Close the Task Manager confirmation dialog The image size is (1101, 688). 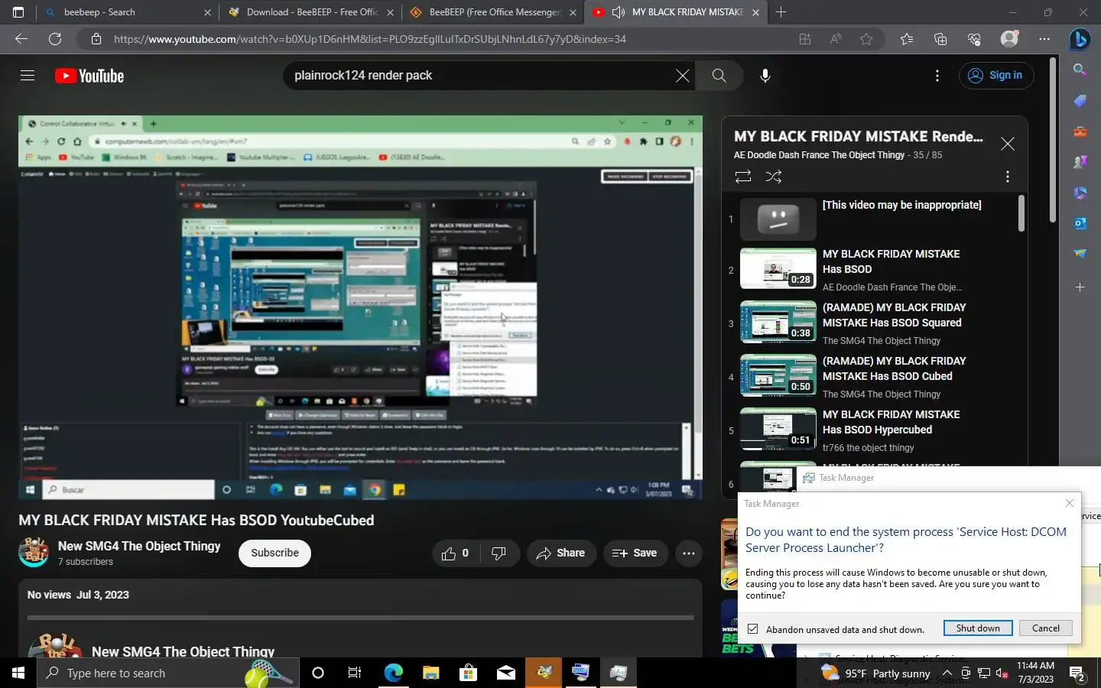(x=1069, y=503)
